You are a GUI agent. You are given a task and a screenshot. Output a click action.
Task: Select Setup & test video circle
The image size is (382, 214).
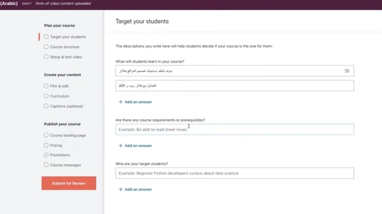(x=46, y=57)
